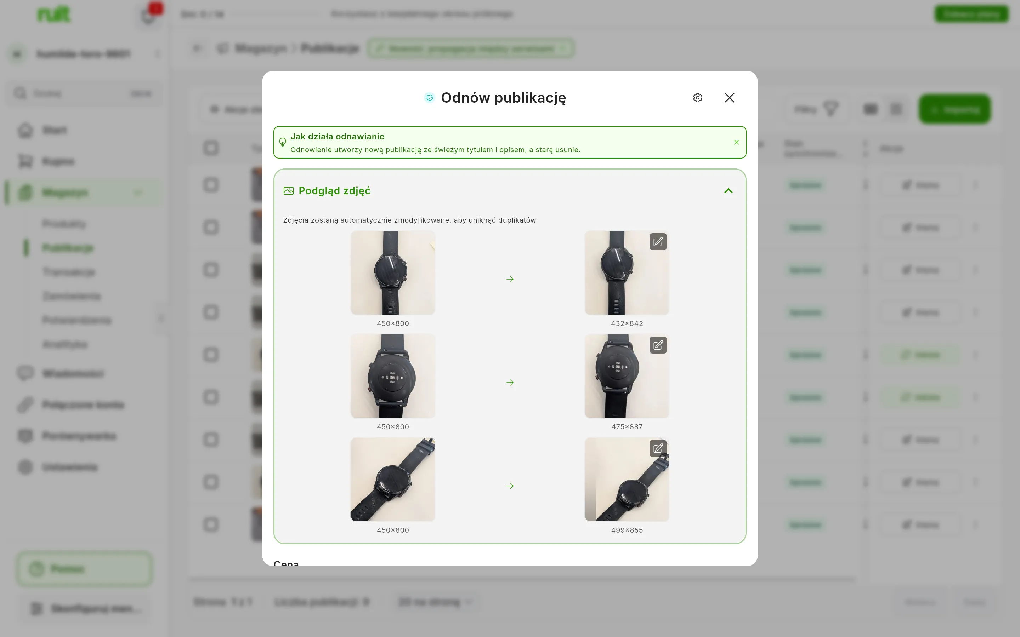Click the arrow between first photo pair
The height and width of the screenshot is (637, 1020).
point(510,279)
